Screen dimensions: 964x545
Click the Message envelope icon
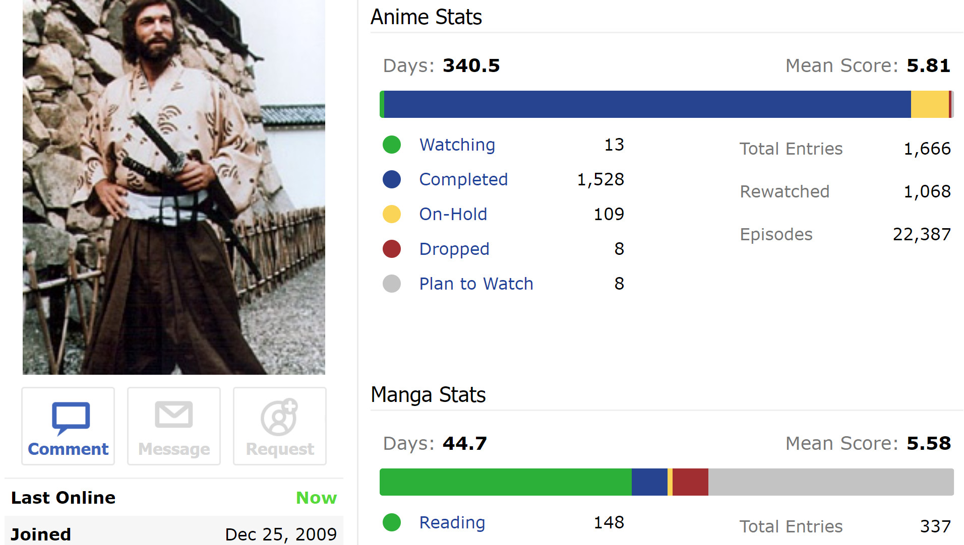(x=173, y=415)
